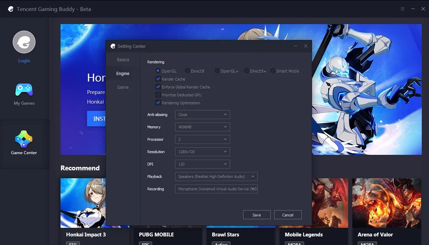This screenshot has width=429, height=245.
Task: Close the Setting Center dialog
Action: click(x=305, y=46)
